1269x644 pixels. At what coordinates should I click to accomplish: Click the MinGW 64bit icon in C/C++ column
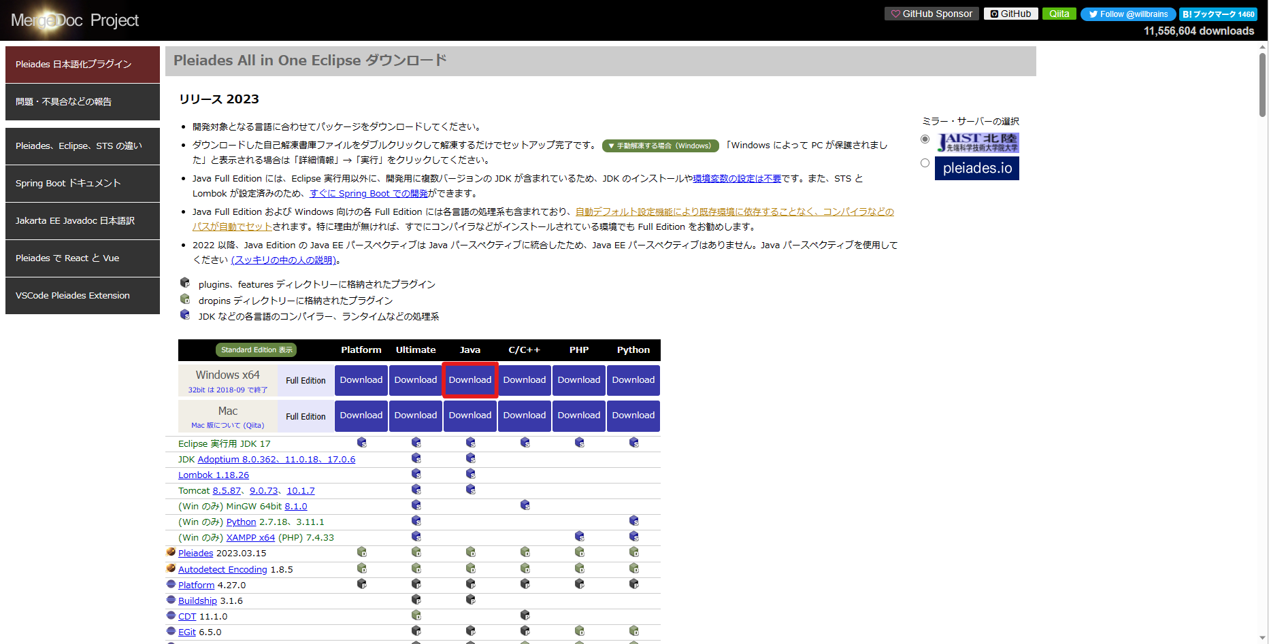click(x=525, y=505)
